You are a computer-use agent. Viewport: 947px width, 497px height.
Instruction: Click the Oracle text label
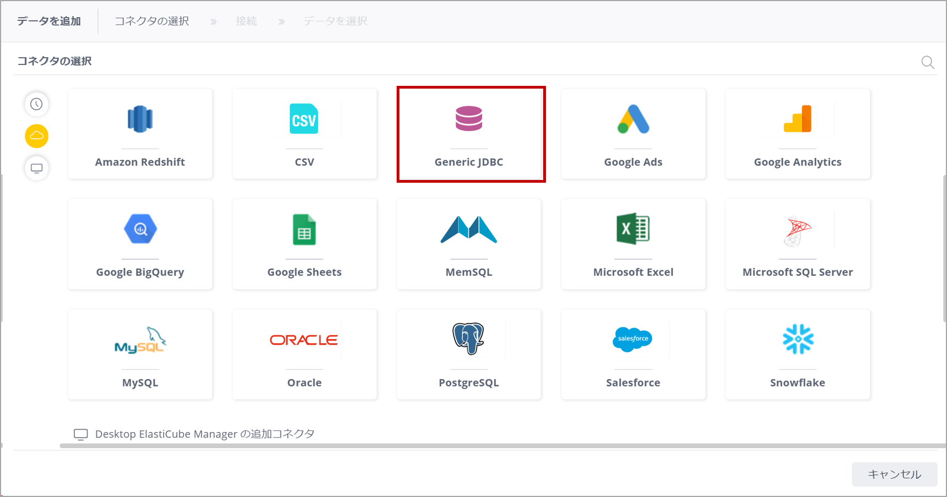[x=304, y=383]
